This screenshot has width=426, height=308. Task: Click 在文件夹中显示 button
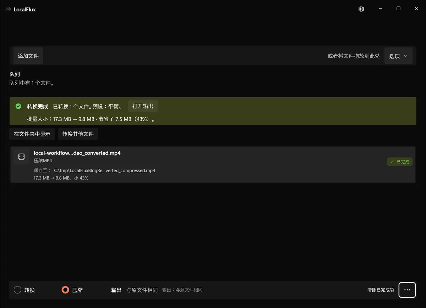(x=32, y=134)
